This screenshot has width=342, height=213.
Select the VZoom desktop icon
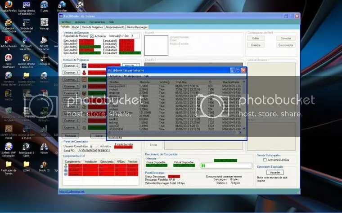point(44,149)
